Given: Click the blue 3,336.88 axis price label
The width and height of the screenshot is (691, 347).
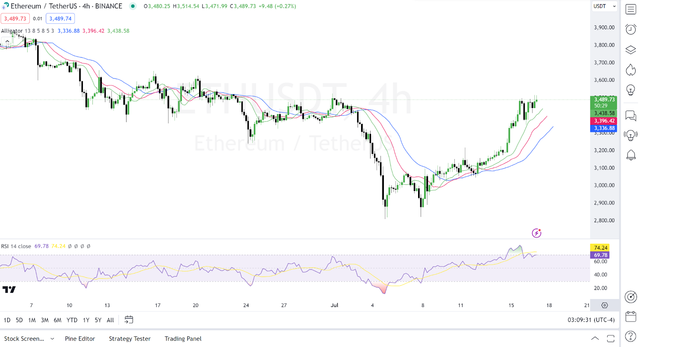Looking at the screenshot, I should (x=603, y=128).
